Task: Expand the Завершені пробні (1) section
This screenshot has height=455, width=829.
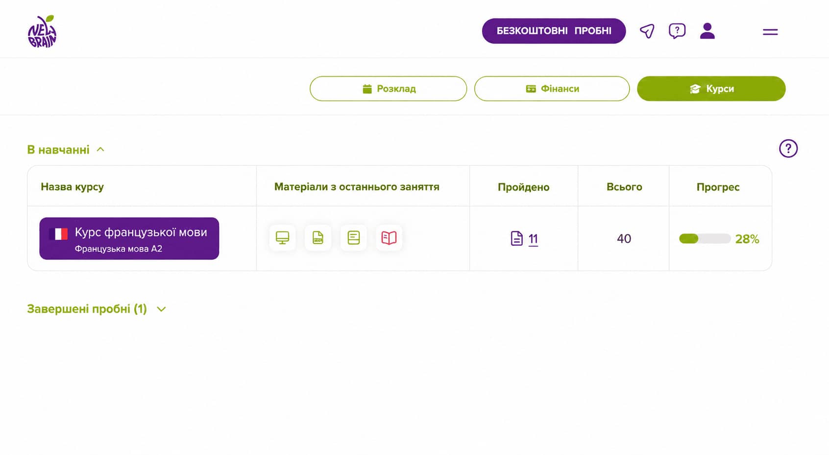Action: click(97, 309)
